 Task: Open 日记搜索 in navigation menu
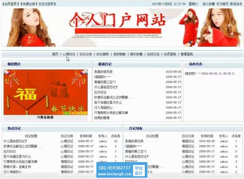[103, 54]
